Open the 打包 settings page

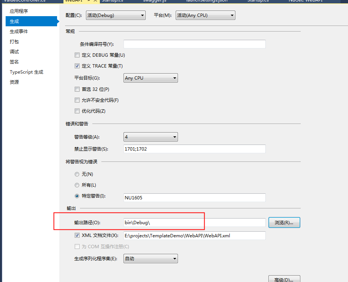(x=14, y=42)
